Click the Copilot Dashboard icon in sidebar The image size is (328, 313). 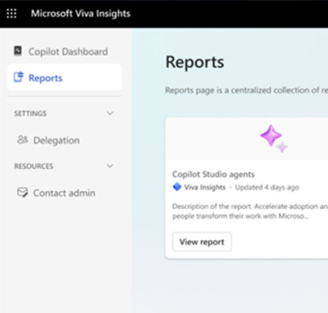pyautogui.click(x=18, y=51)
